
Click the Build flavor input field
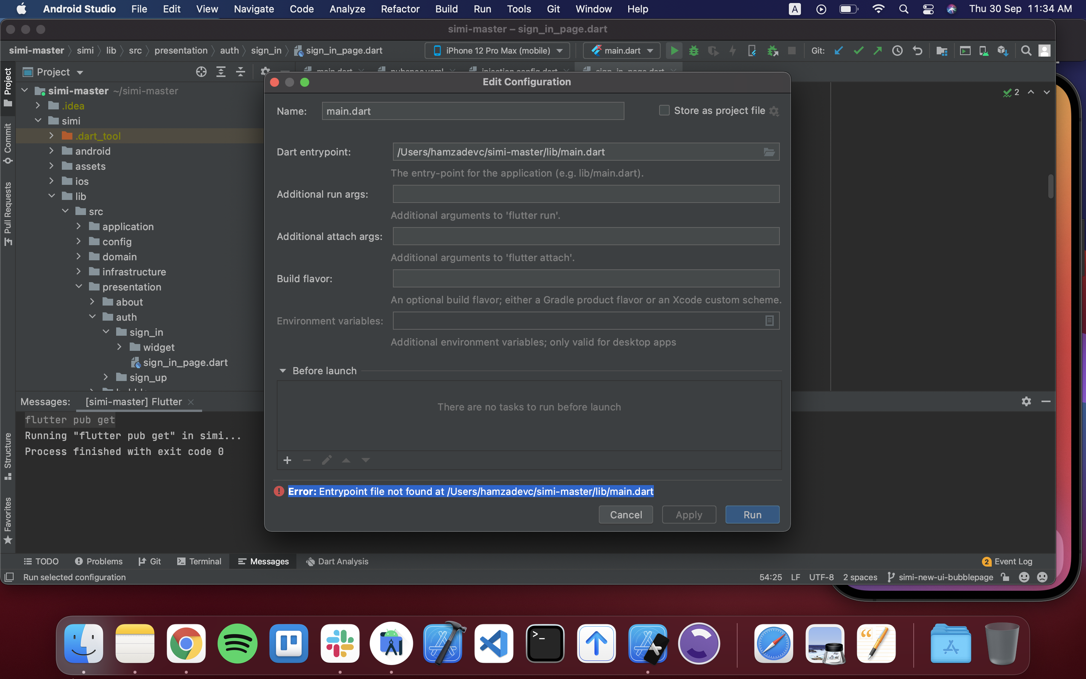[586, 278]
